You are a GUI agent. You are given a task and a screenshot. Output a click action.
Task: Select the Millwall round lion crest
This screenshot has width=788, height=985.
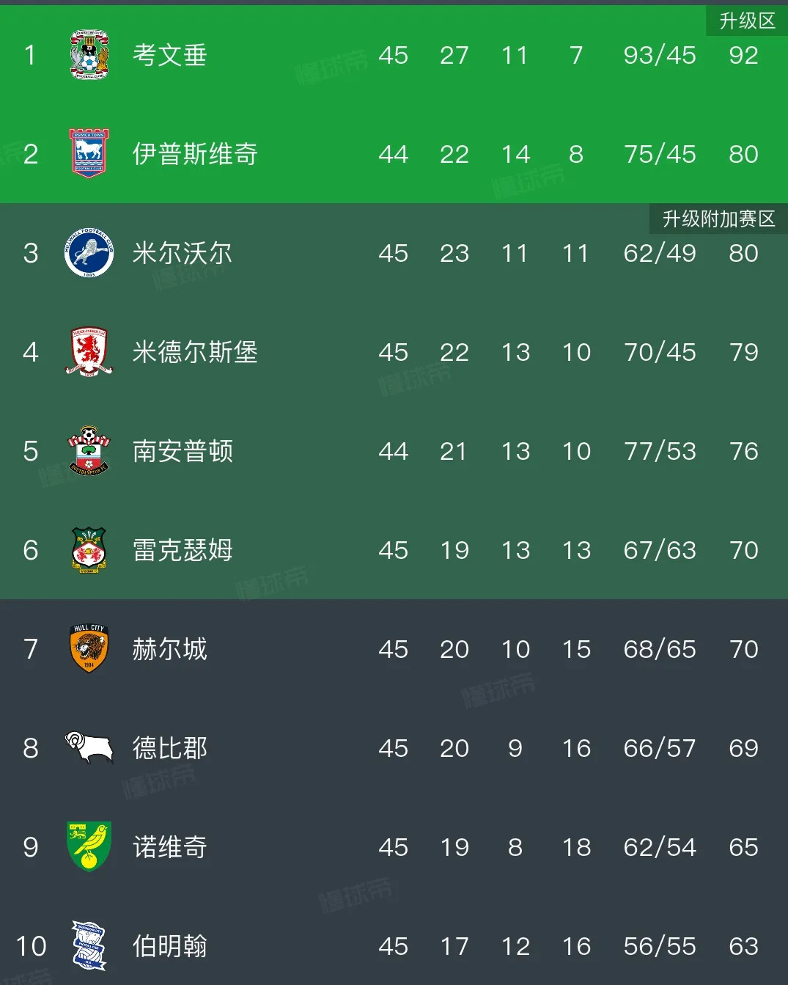(x=89, y=253)
